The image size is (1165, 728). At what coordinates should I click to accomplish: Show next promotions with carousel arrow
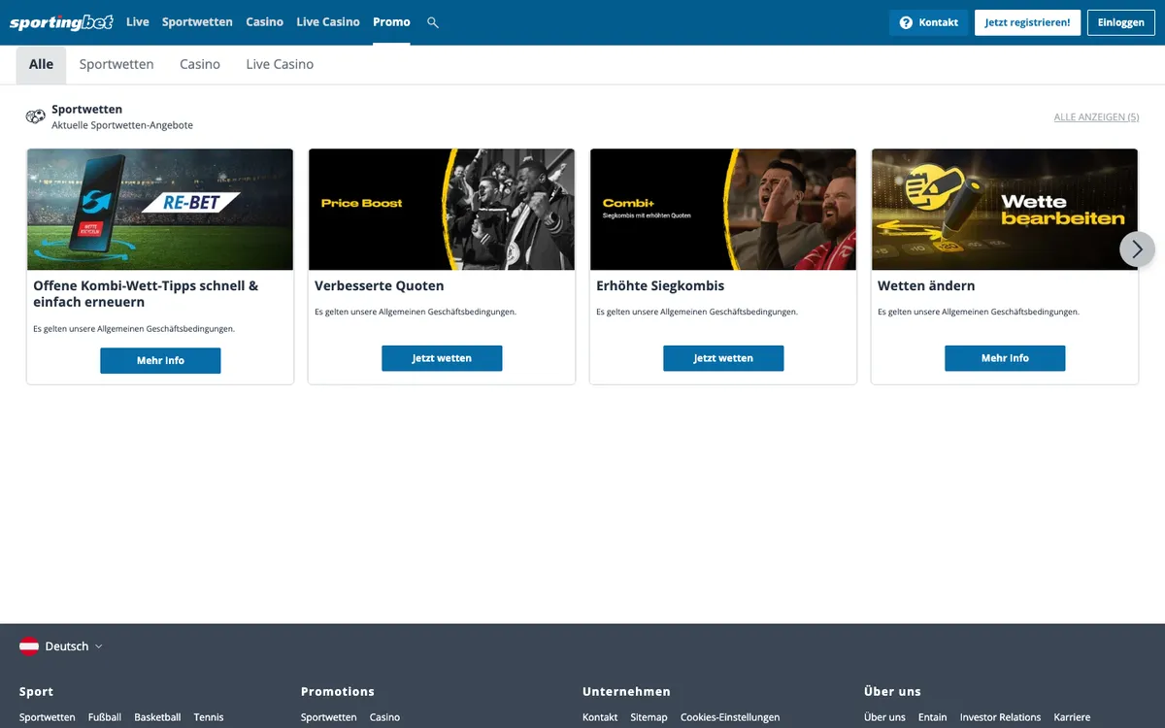click(x=1137, y=249)
